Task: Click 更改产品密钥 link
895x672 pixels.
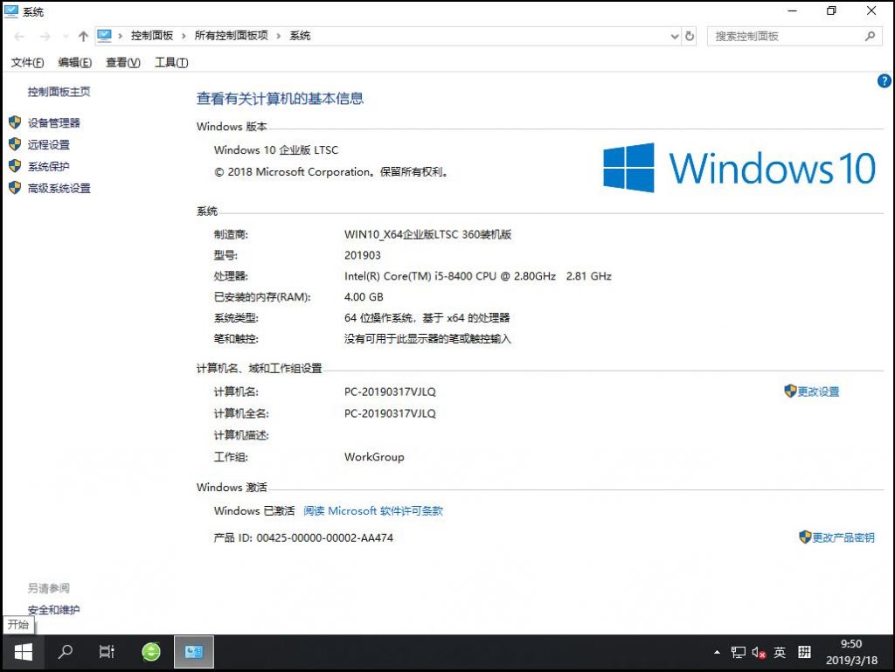Action: pyautogui.click(x=843, y=537)
